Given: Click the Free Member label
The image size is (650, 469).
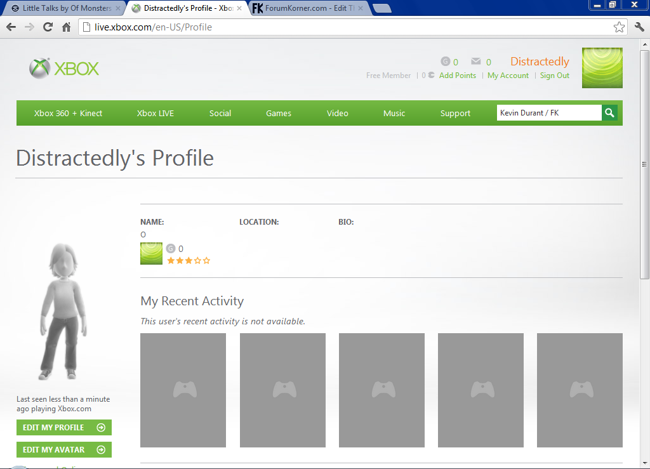Looking at the screenshot, I should click(388, 76).
